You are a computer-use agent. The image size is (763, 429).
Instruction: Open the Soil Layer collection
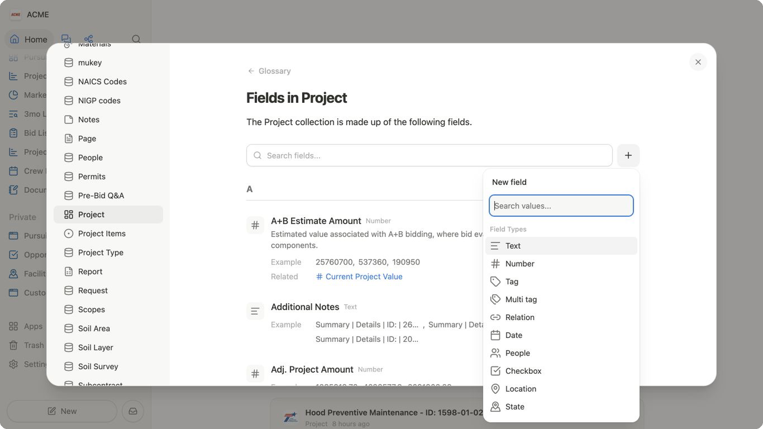coord(108,348)
